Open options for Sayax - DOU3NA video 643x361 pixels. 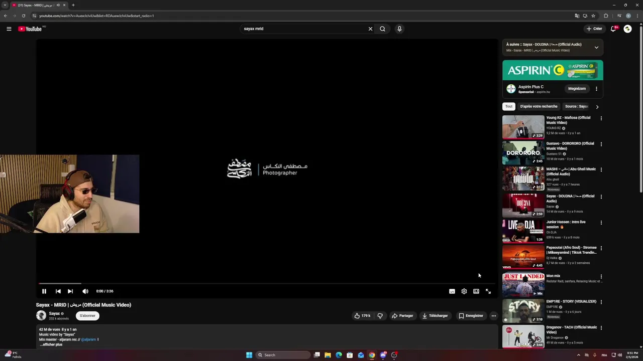tap(601, 197)
